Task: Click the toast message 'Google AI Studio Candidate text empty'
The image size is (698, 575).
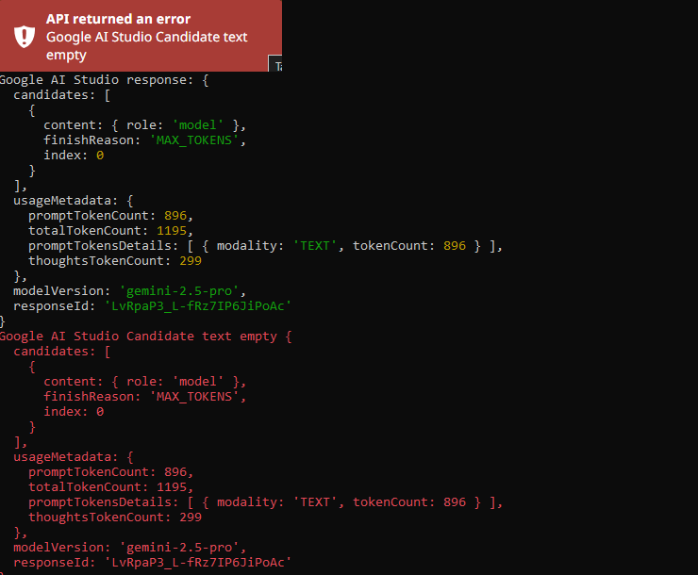Action: pos(146,46)
